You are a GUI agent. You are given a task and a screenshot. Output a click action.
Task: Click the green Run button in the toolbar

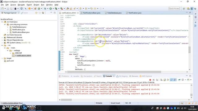(x=50, y=8)
